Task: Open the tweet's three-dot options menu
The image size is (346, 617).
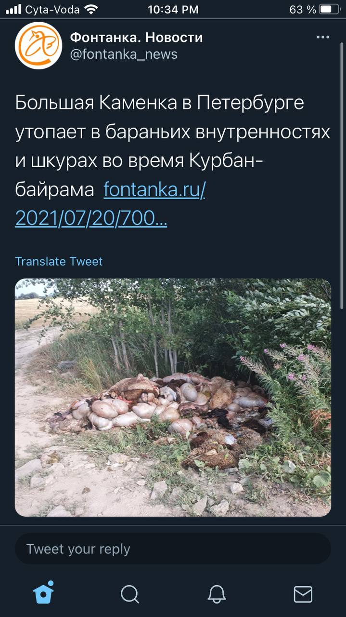Action: pos(323,38)
